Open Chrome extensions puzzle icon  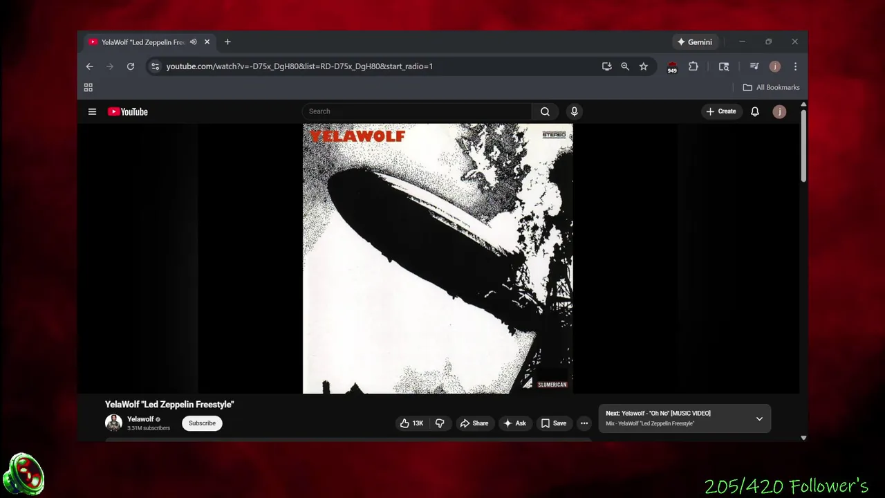(x=693, y=66)
